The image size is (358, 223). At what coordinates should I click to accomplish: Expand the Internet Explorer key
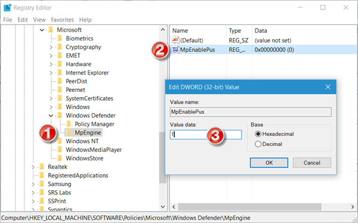click(51, 73)
